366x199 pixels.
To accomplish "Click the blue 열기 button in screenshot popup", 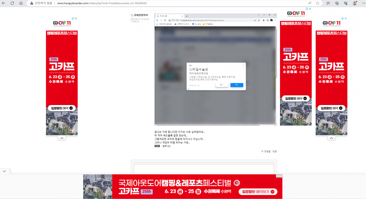I will pyautogui.click(x=237, y=85).
